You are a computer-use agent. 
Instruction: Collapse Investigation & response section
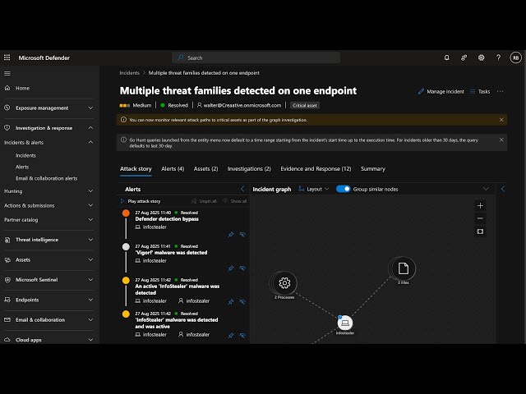[x=90, y=128]
